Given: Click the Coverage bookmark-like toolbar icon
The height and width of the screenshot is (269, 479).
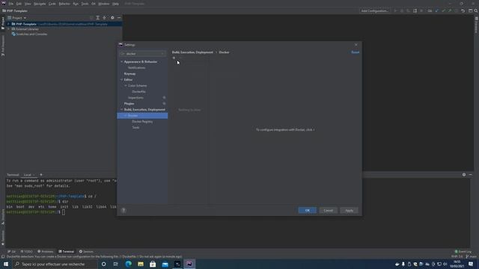Looking at the screenshot, I should 415,10.
